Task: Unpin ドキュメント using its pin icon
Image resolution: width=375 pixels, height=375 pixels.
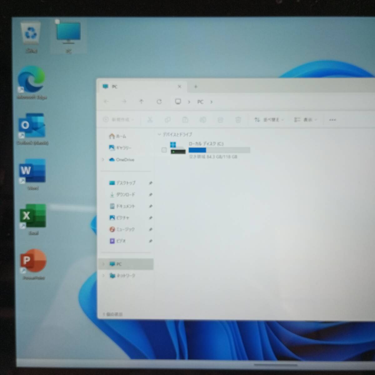Action: pyautogui.click(x=150, y=206)
